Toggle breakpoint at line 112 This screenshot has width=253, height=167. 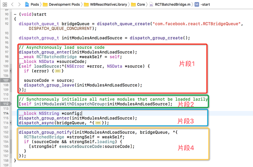6,104
